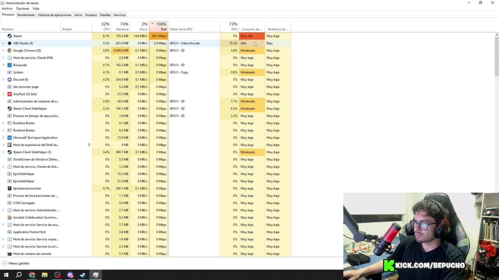This screenshot has width=499, height=280.
Task: Sort by the Red column header
Action: click(x=159, y=26)
